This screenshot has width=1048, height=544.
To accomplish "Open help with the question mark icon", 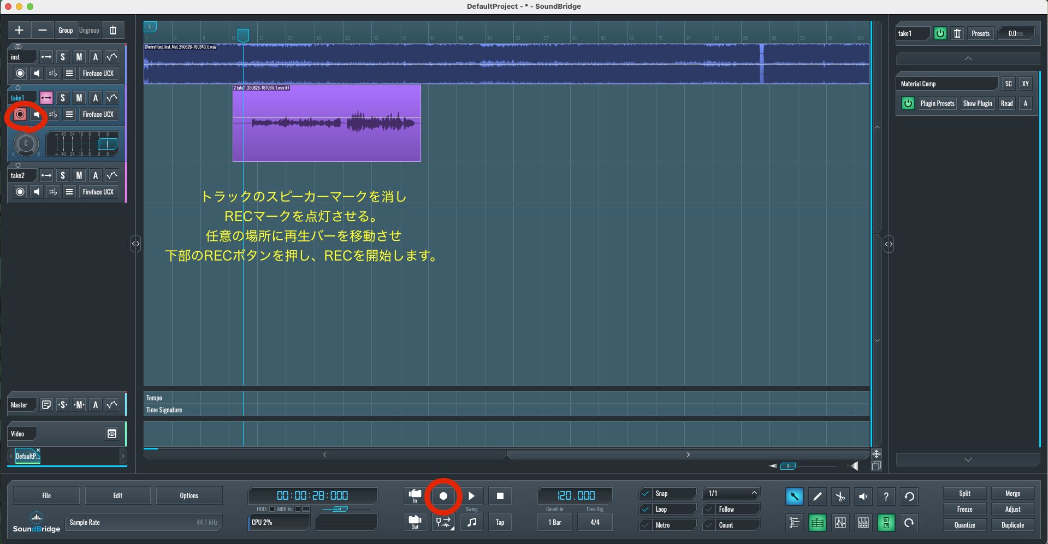I will [x=886, y=496].
